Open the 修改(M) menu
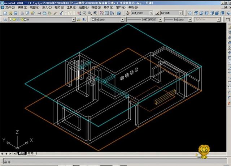The height and width of the screenshot is (166, 231). click(x=109, y=7)
